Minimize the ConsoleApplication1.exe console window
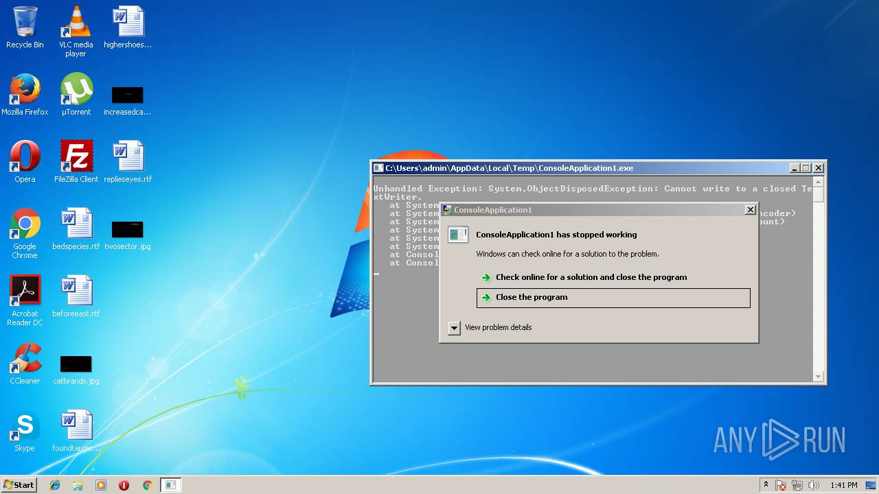 795,168
